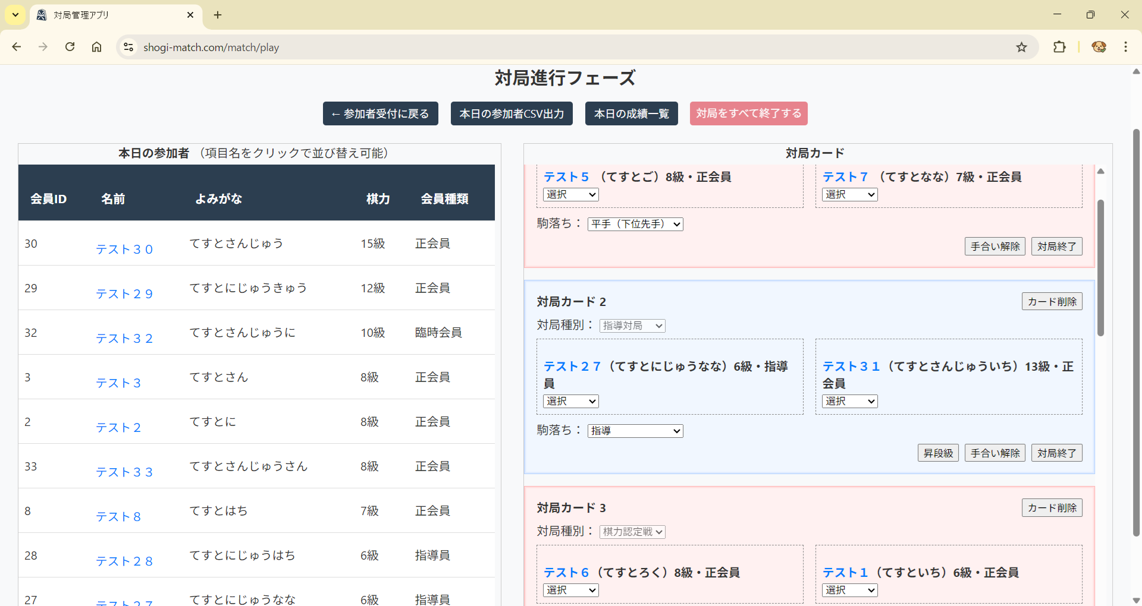
Task: Open result dropdown under テスト２７
Action: click(x=570, y=401)
